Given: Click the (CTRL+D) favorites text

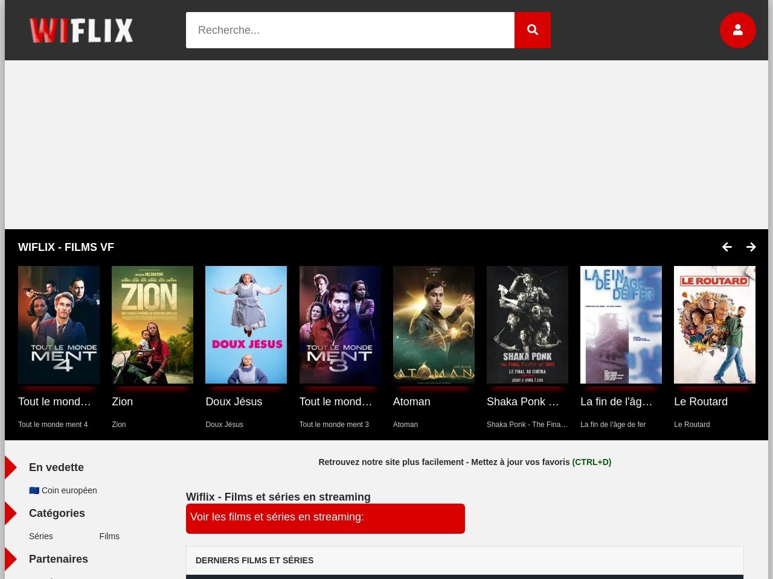Looking at the screenshot, I should tap(592, 462).
